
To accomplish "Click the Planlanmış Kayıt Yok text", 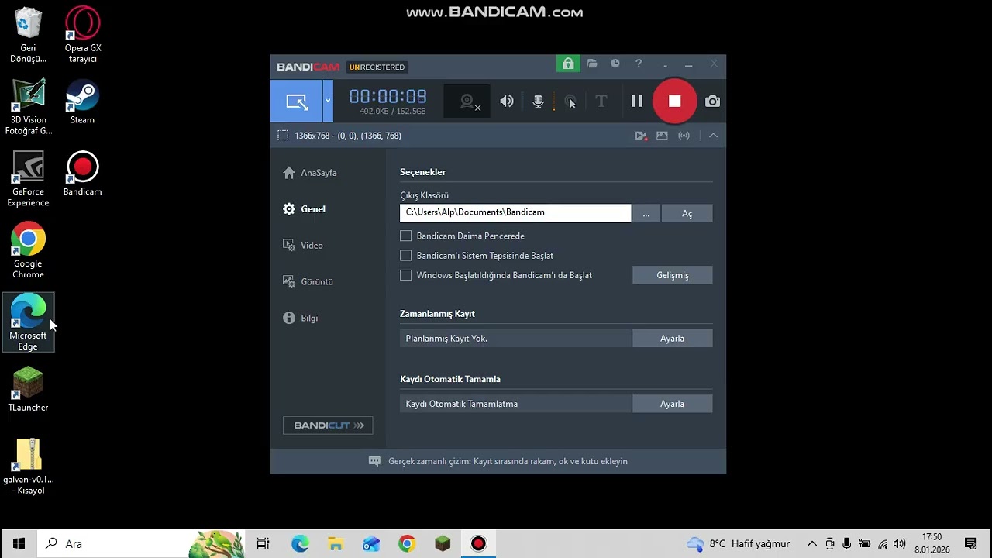I will pyautogui.click(x=446, y=339).
